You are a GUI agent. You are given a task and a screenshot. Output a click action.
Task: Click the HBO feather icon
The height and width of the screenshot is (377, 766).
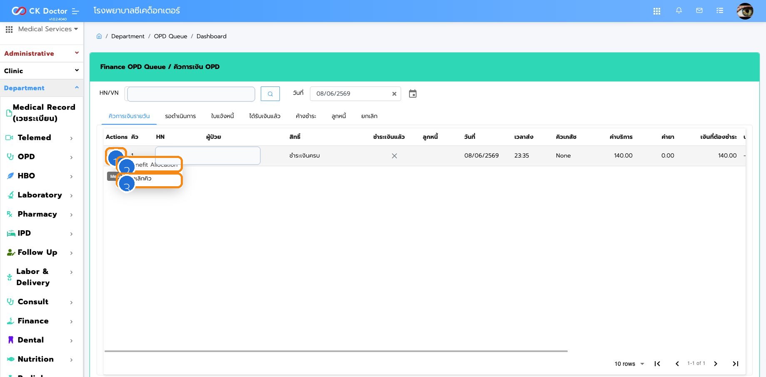[x=10, y=176]
